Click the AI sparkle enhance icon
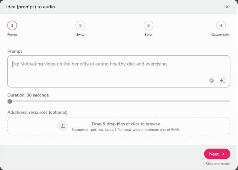Image resolution: width=238 pixels, height=170 pixels. click(222, 81)
